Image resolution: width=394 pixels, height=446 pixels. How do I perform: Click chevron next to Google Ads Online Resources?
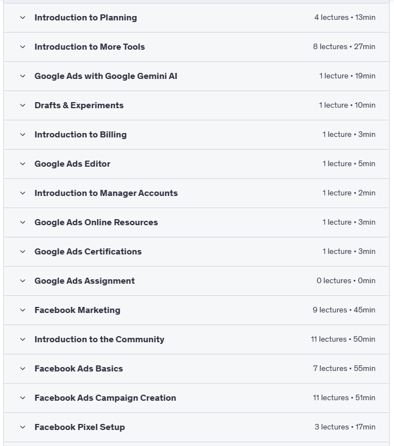pyautogui.click(x=23, y=222)
